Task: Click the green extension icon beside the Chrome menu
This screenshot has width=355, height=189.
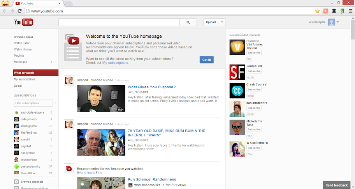Action: tap(342, 11)
